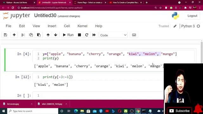Open the File menu
The image size is (203, 114).
click(9, 26)
